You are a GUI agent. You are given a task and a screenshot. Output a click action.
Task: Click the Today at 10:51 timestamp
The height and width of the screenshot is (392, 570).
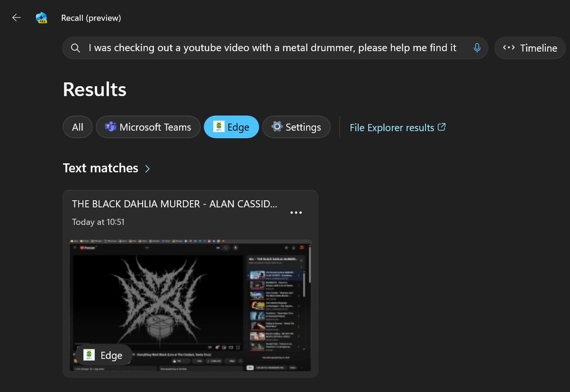point(98,222)
